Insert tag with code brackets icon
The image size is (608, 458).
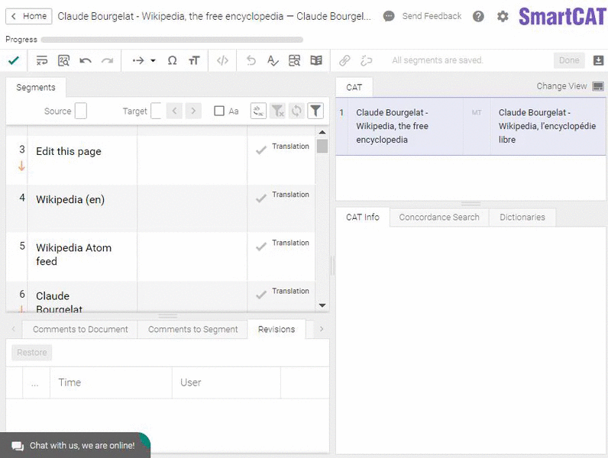tap(222, 60)
